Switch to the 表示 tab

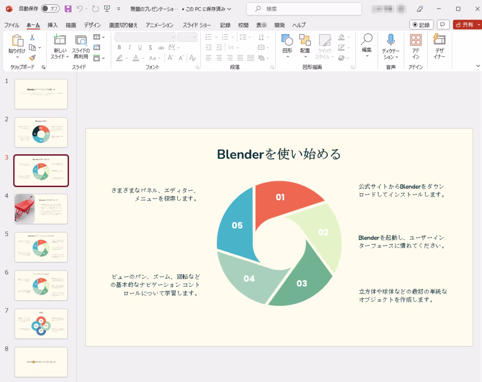tap(261, 25)
